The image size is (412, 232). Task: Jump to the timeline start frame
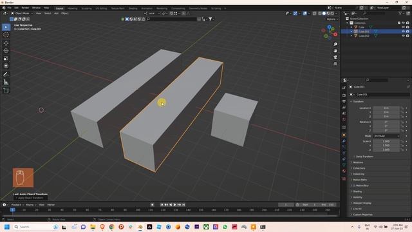162,205
